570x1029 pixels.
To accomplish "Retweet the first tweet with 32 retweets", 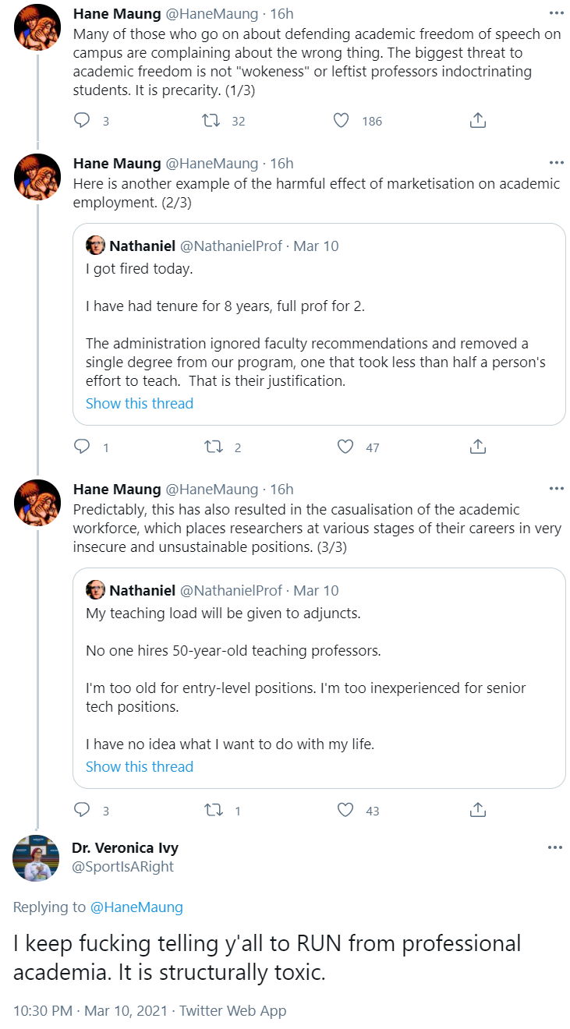I will [x=212, y=120].
